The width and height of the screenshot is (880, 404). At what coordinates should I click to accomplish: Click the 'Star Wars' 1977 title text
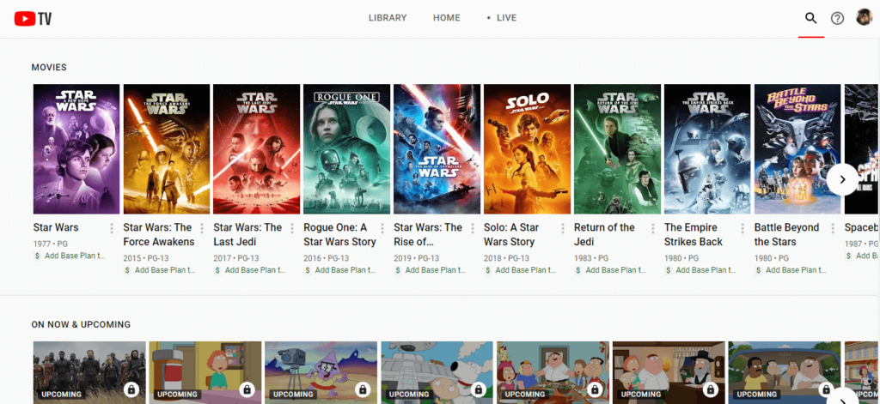coord(56,227)
